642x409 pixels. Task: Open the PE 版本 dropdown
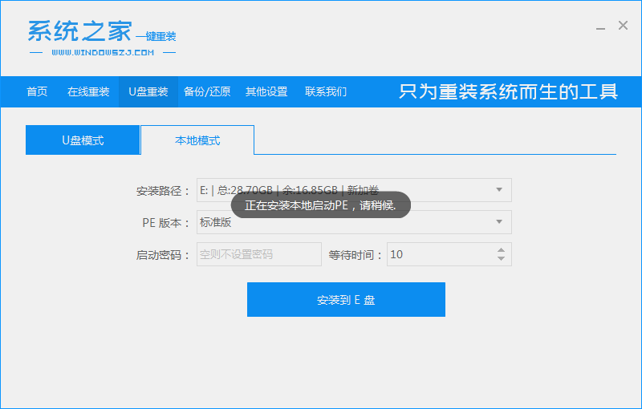(x=498, y=222)
